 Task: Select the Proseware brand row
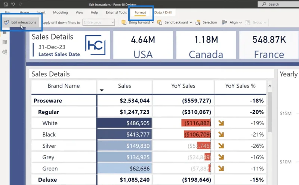[149, 101]
